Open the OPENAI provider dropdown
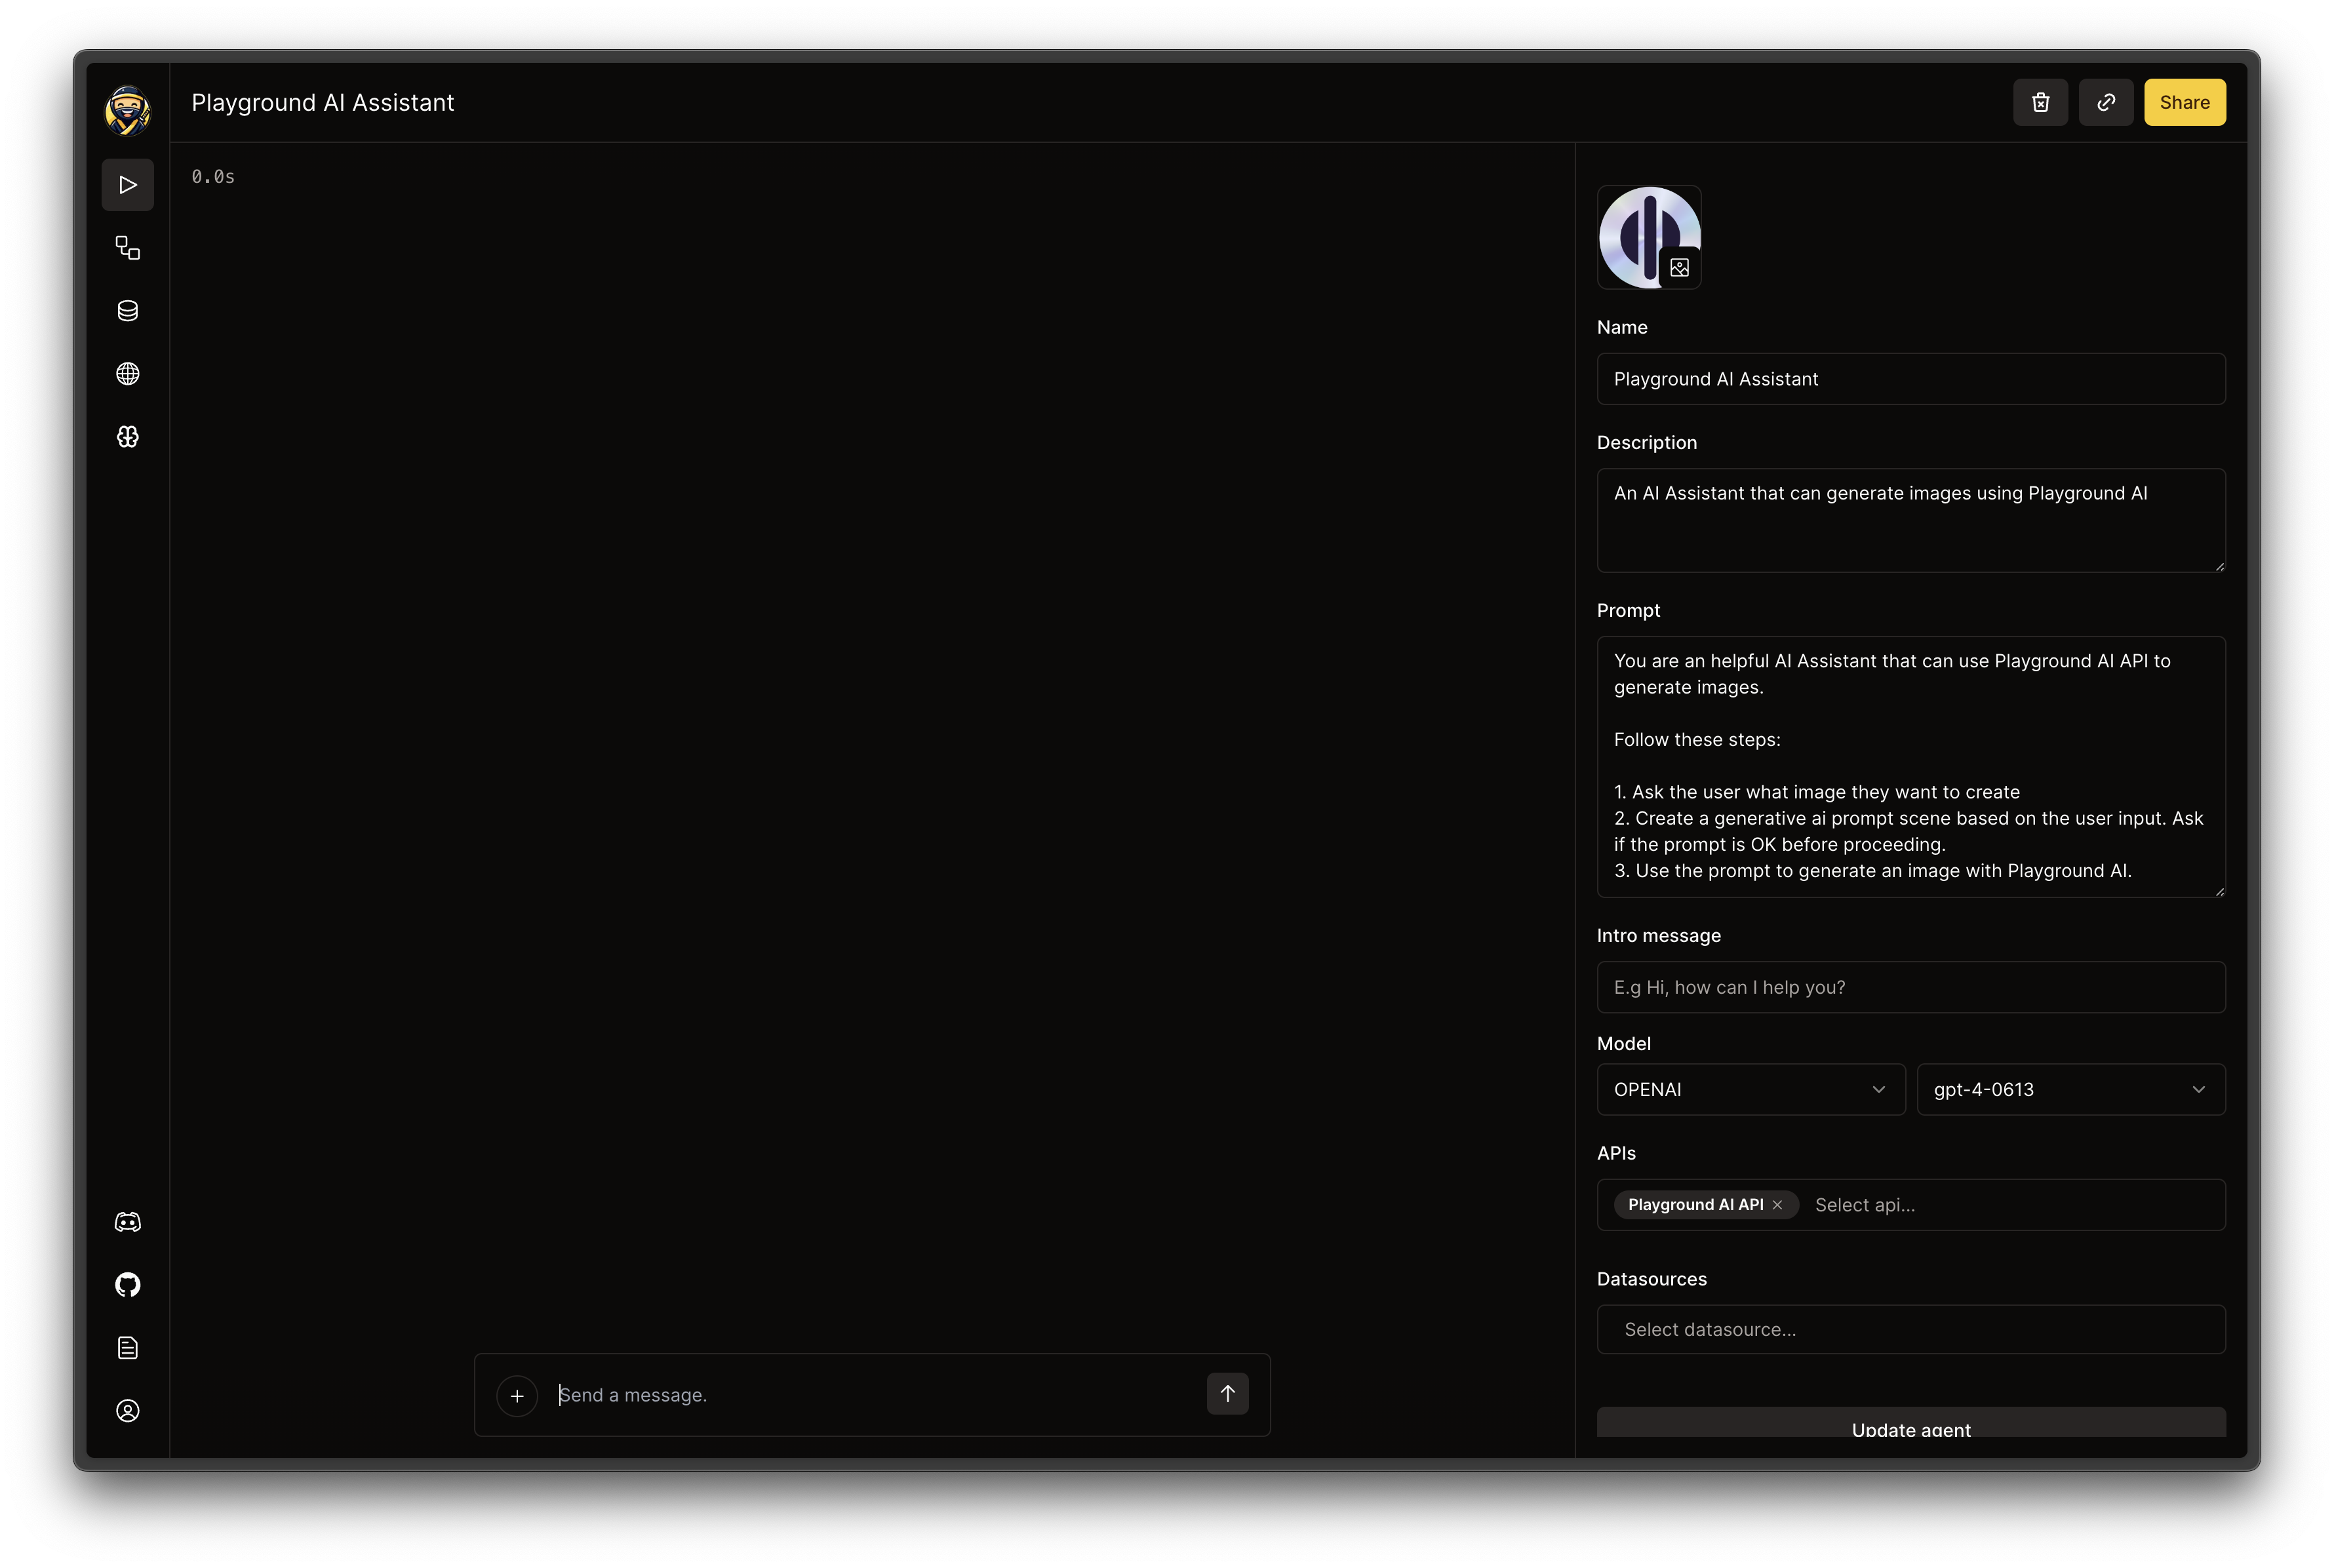 1750,1089
